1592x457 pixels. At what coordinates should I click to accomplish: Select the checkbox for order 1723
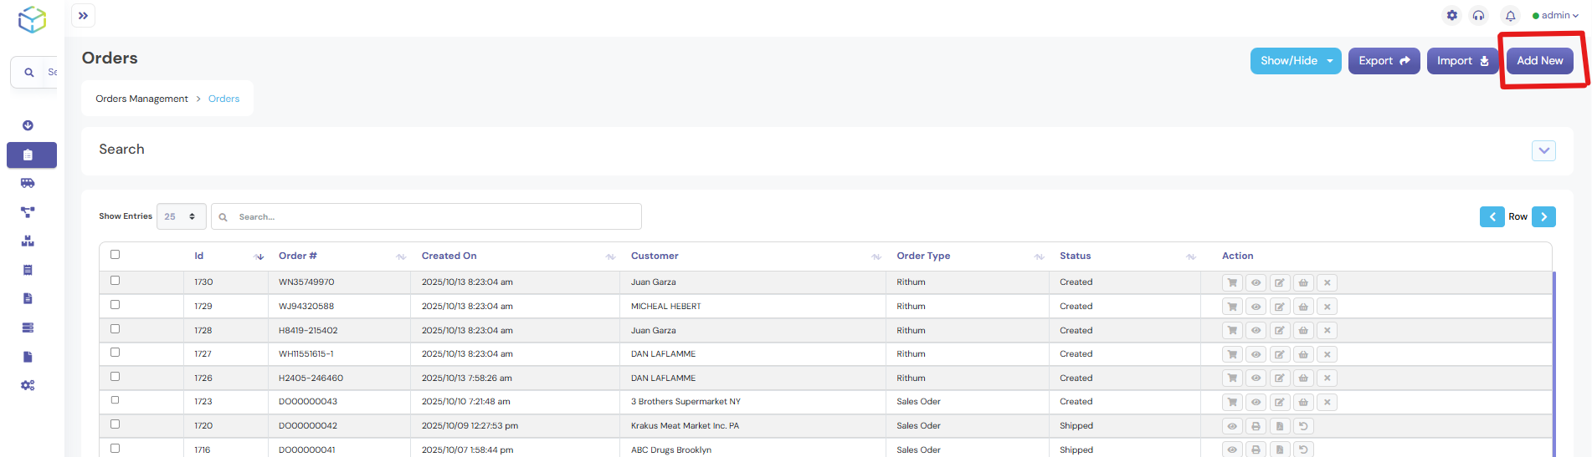[116, 400]
